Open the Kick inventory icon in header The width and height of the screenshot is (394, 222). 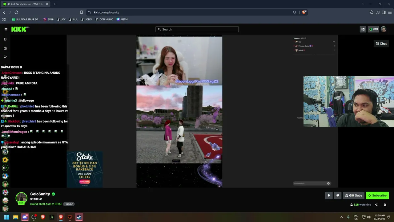click(363, 29)
